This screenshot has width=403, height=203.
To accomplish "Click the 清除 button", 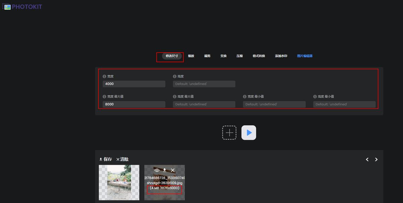I will (x=122, y=159).
